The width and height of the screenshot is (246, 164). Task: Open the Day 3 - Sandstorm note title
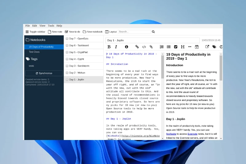coord(79,66)
